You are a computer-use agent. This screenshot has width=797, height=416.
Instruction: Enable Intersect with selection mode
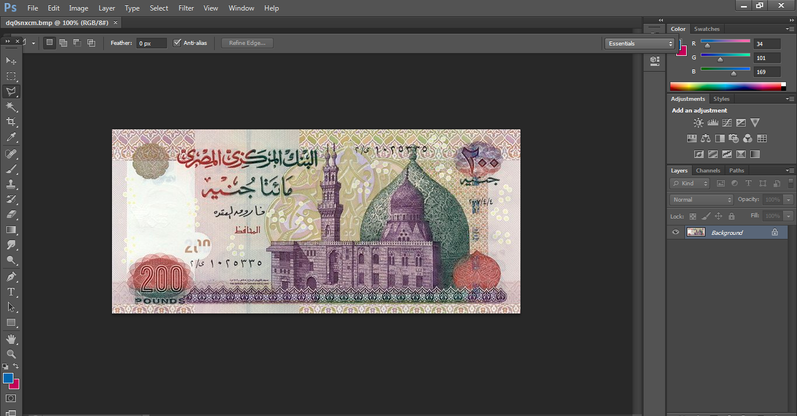(91, 43)
